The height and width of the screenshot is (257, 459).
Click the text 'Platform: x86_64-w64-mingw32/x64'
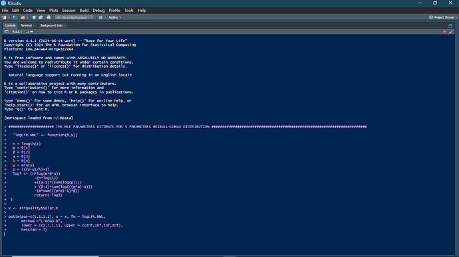pos(39,49)
